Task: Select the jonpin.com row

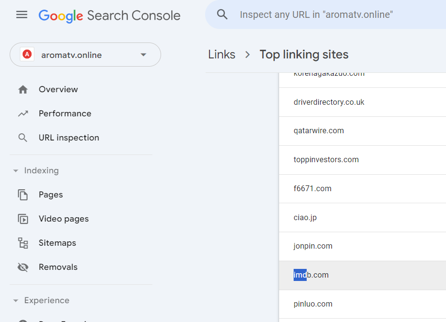Action: coord(362,246)
